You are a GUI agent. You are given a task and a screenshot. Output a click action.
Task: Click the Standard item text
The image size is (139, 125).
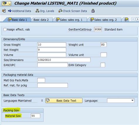point(113,30)
